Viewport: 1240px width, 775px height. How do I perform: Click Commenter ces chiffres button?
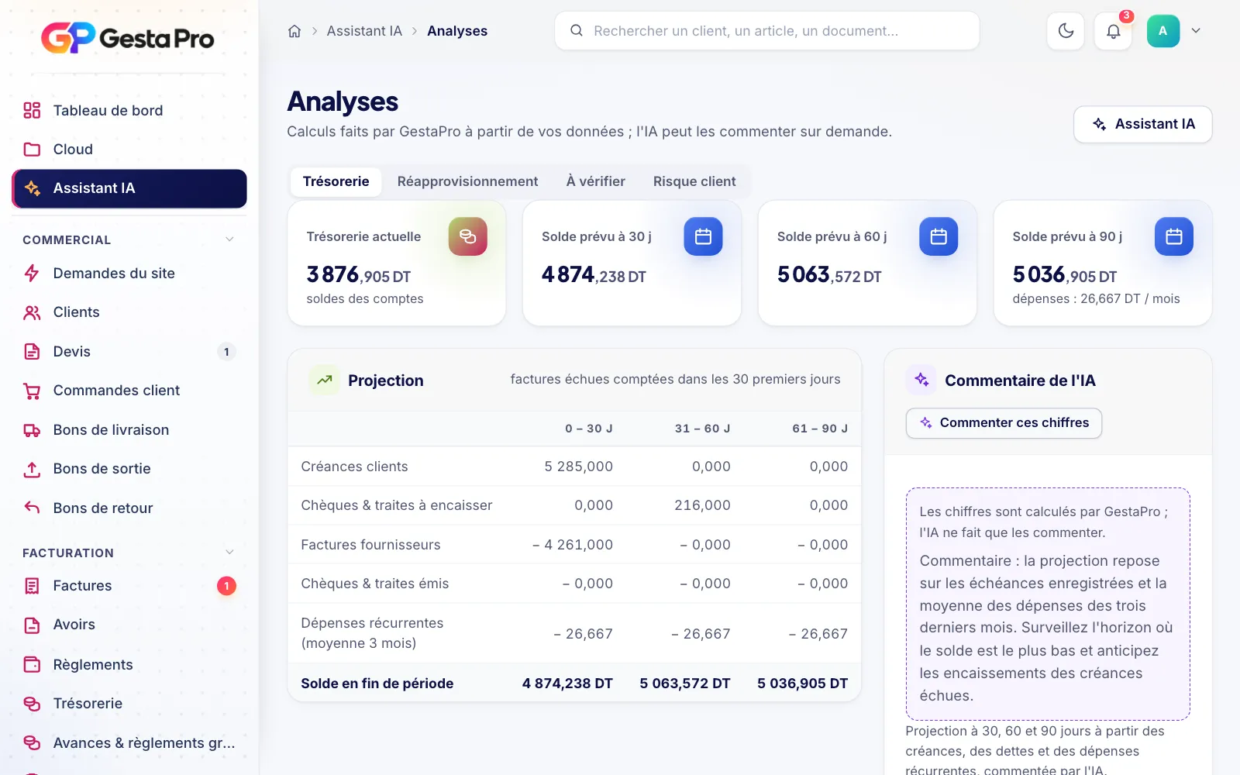tap(1004, 423)
